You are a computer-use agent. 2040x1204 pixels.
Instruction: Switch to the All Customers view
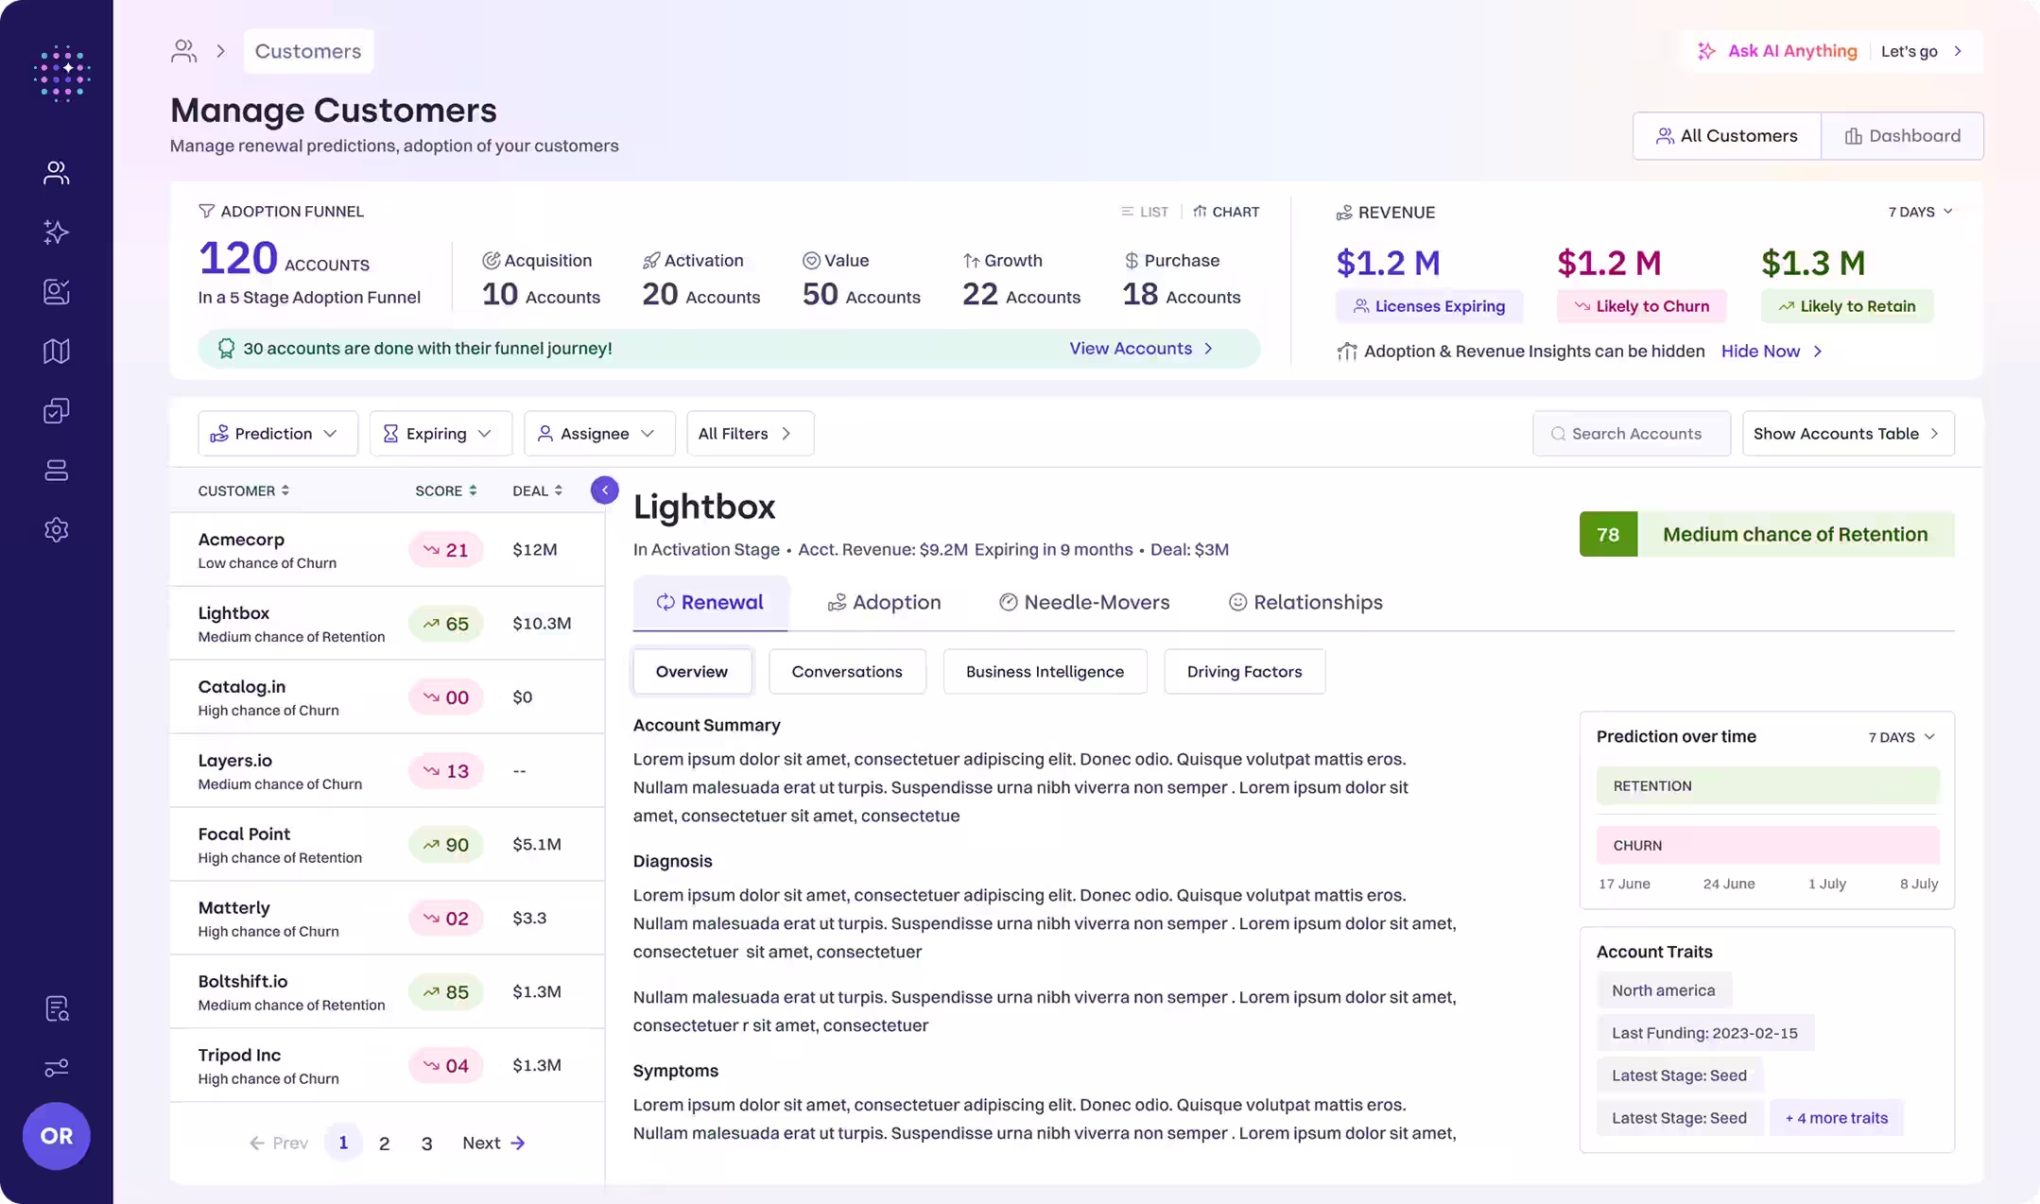(x=1726, y=135)
